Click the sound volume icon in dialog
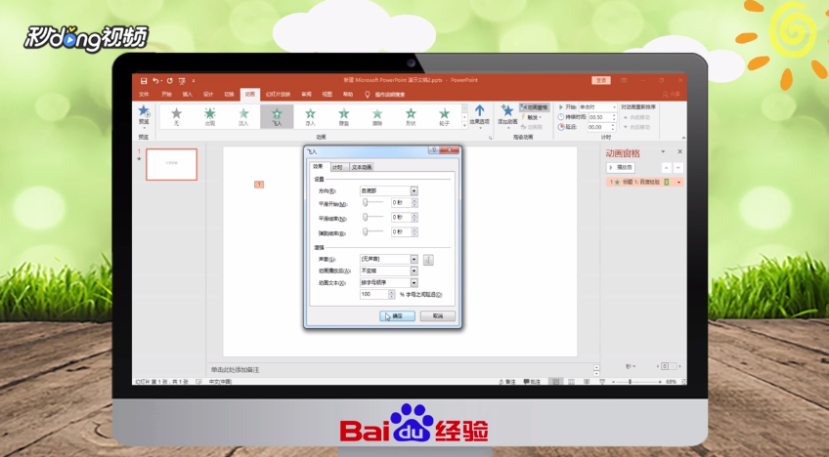This screenshot has width=829, height=457. [x=428, y=260]
